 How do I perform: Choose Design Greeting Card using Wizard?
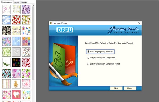101,58
